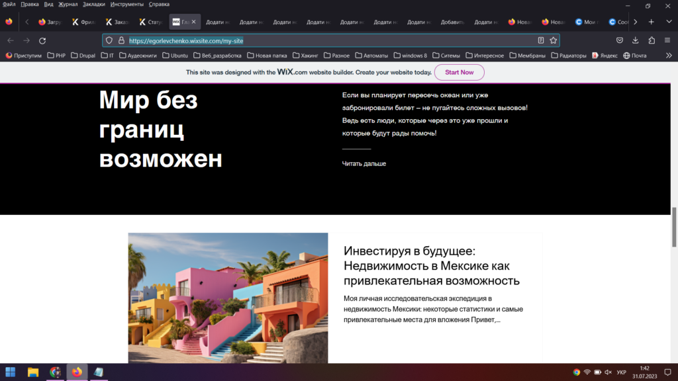The width and height of the screenshot is (678, 381).
Task: Click the Start Now button
Action: click(459, 72)
